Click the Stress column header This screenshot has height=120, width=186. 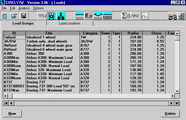(154, 33)
